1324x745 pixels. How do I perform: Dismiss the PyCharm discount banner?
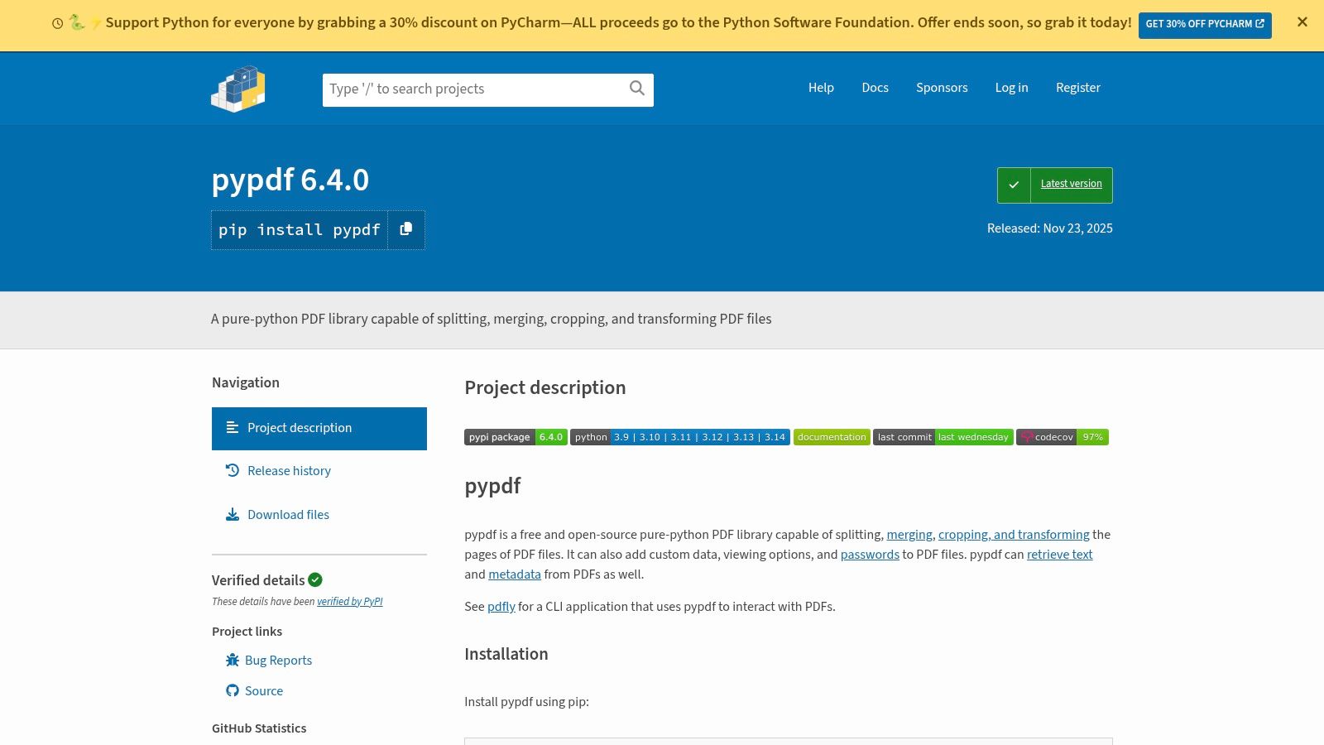1302,22
